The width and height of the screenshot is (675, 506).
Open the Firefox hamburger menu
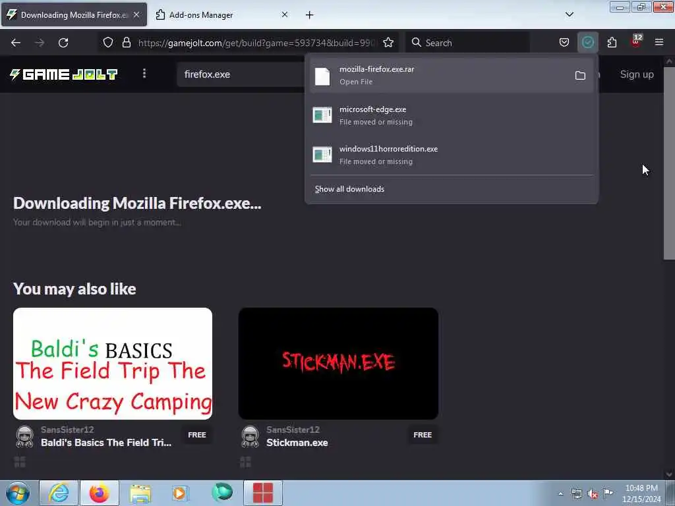pos(659,43)
